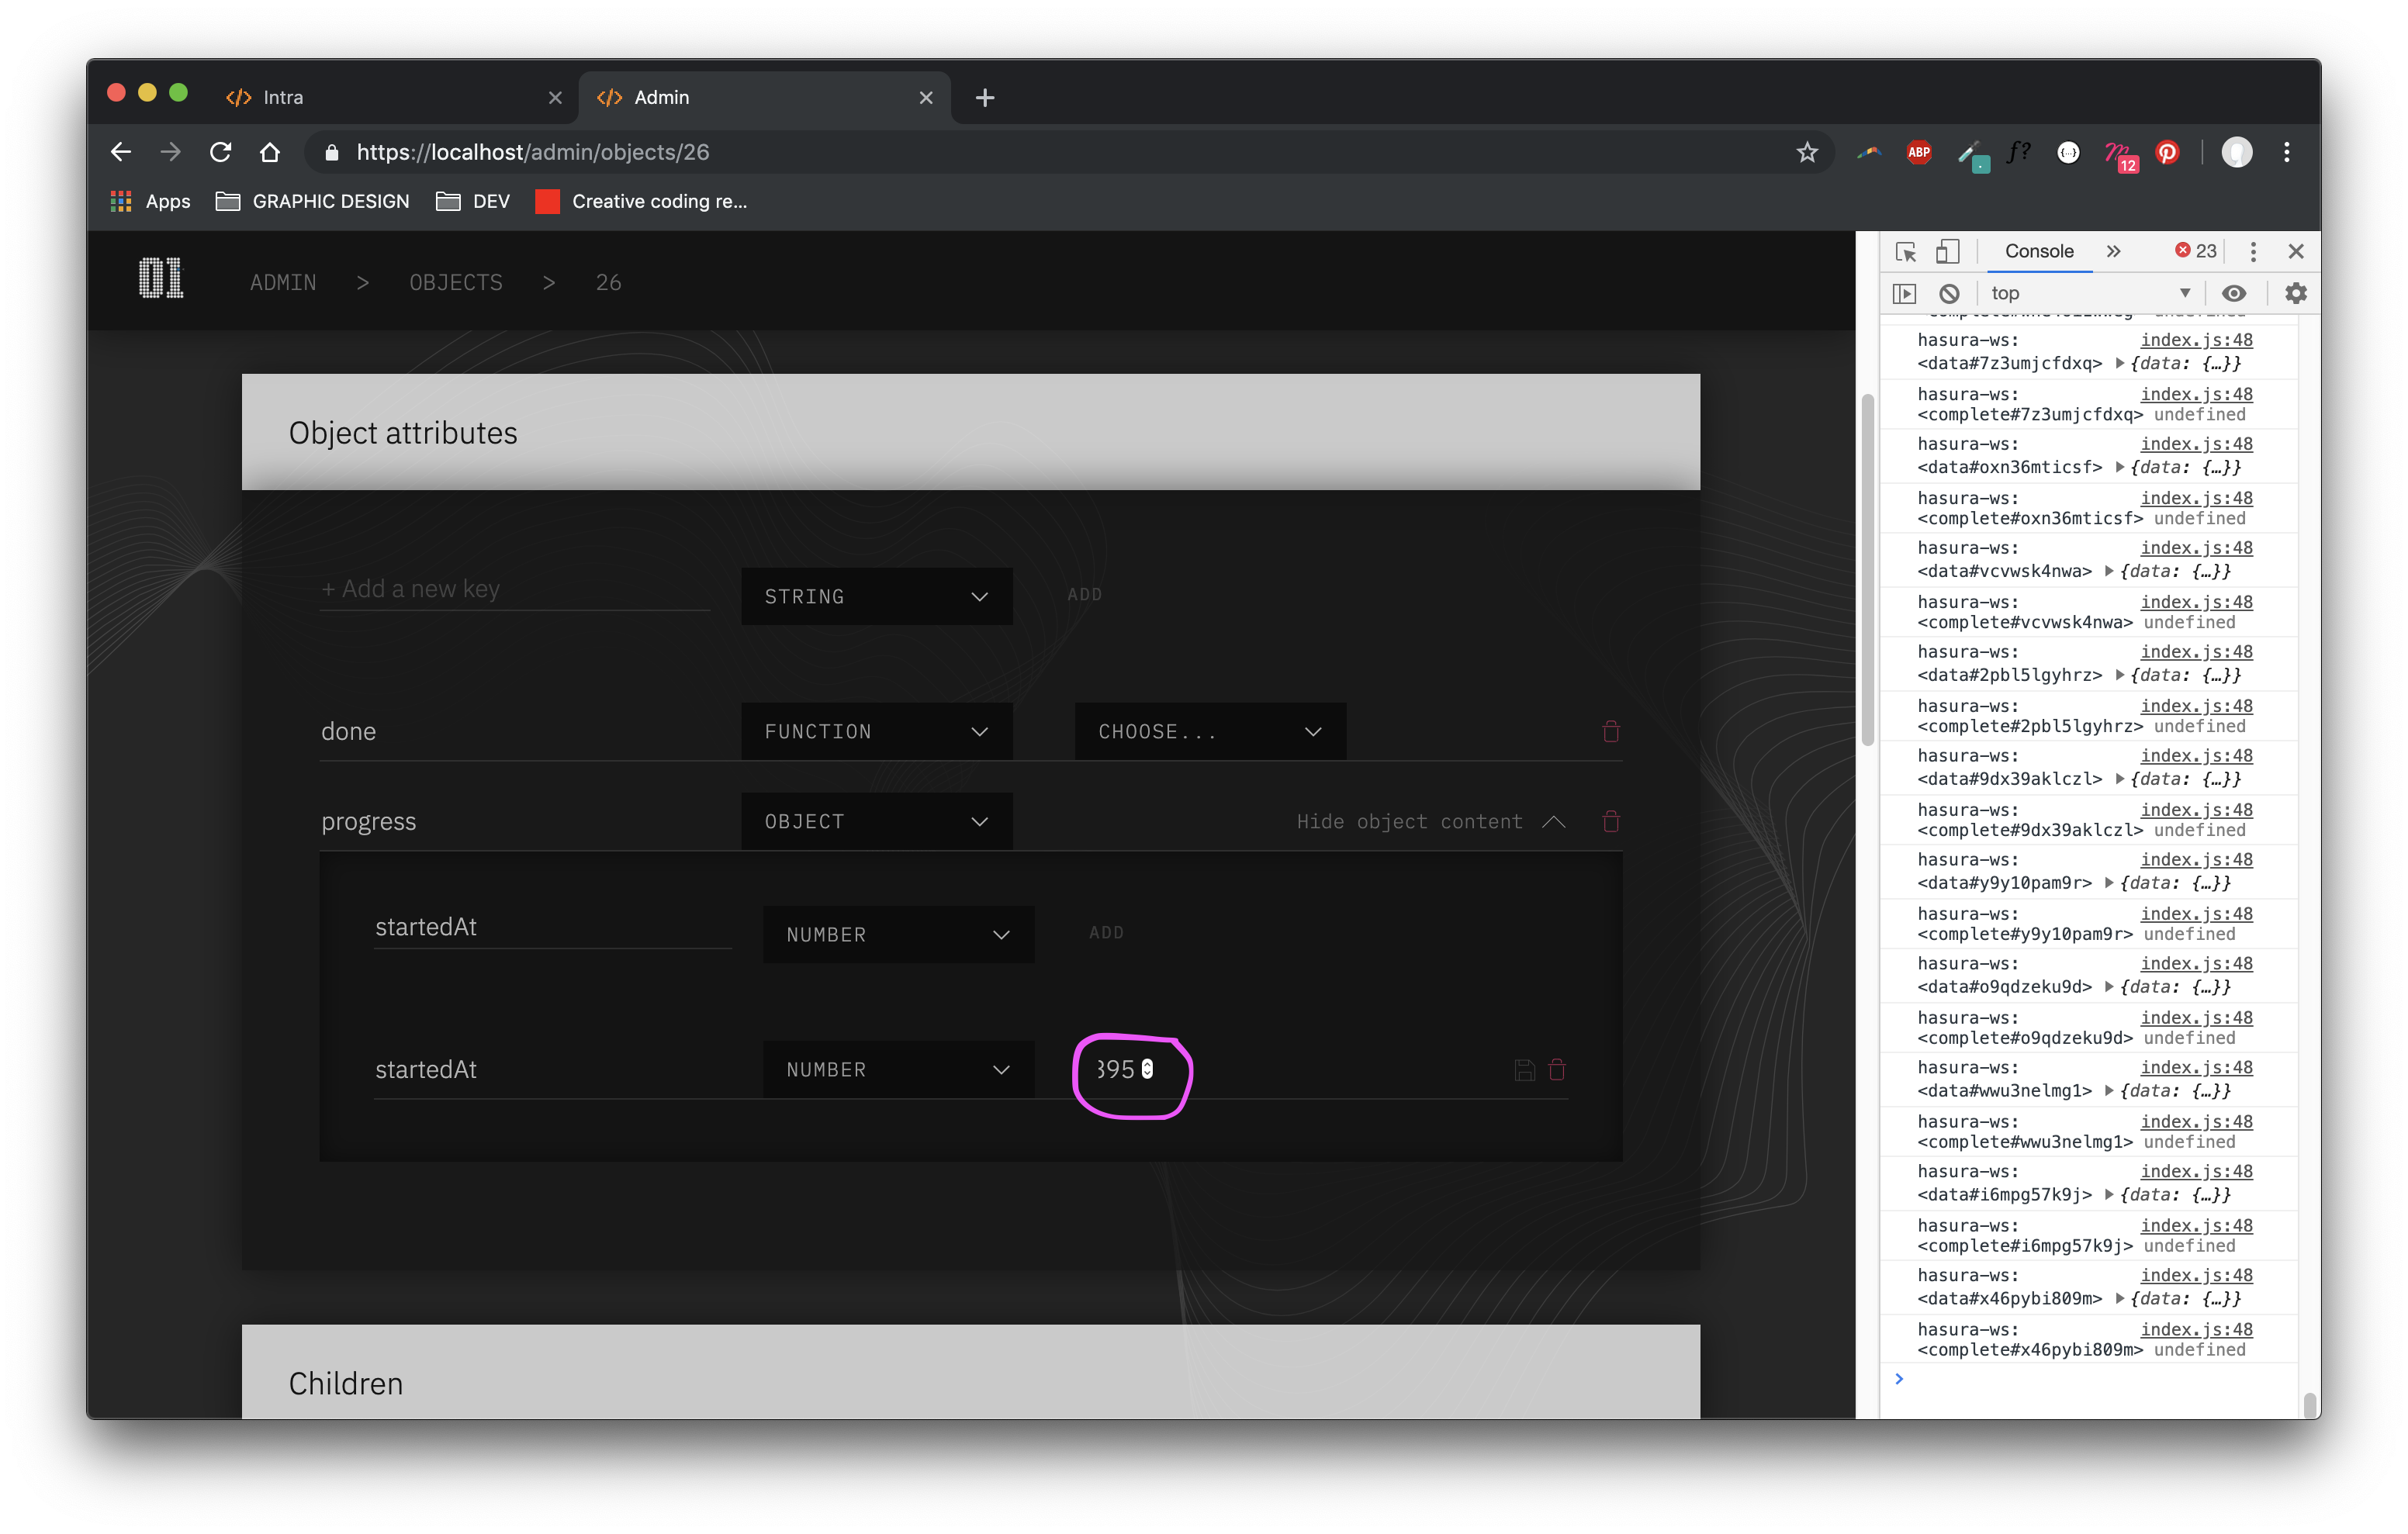This screenshot has width=2408, height=1534.
Task: Show console sidebar in DevTools
Action: click(1904, 293)
